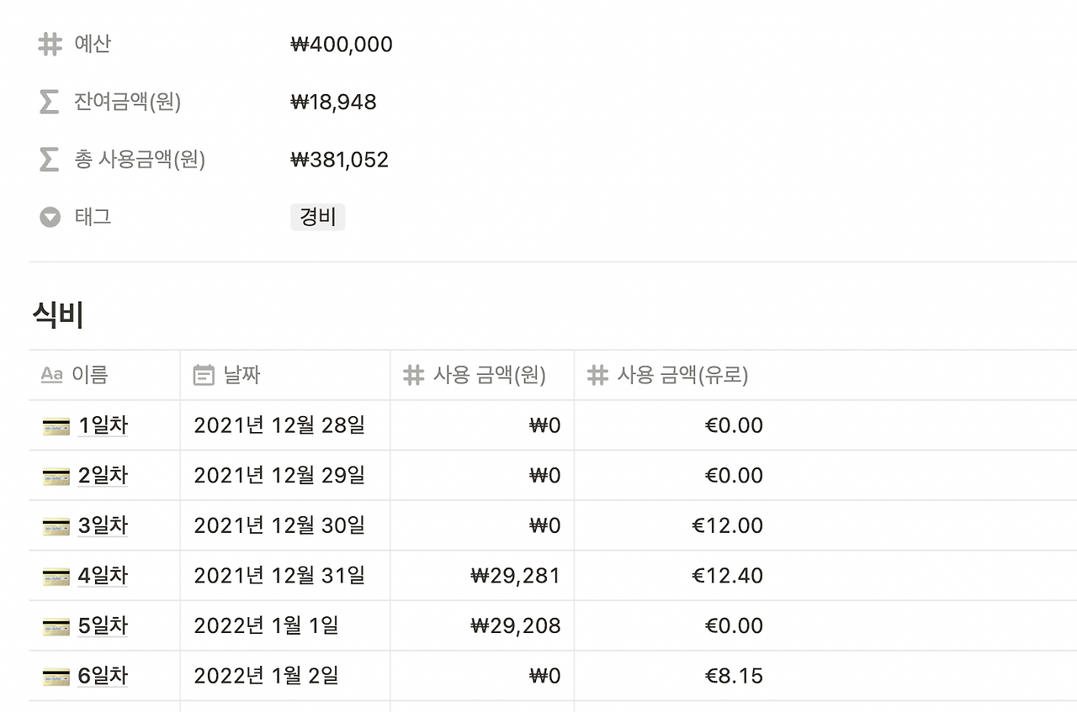Viewport: 1077px width, 712px height.
Task: Open the 6일차 page link
Action: [103, 677]
